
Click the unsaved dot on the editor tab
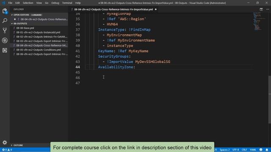[x=155, y=9]
